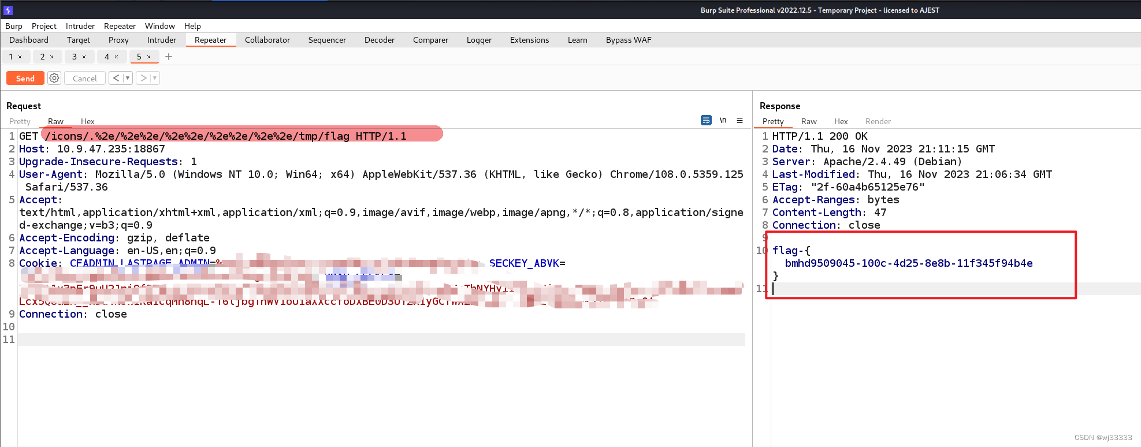Close Repeater tab 5
Viewport: 1141px width, 447px height.
tap(148, 57)
